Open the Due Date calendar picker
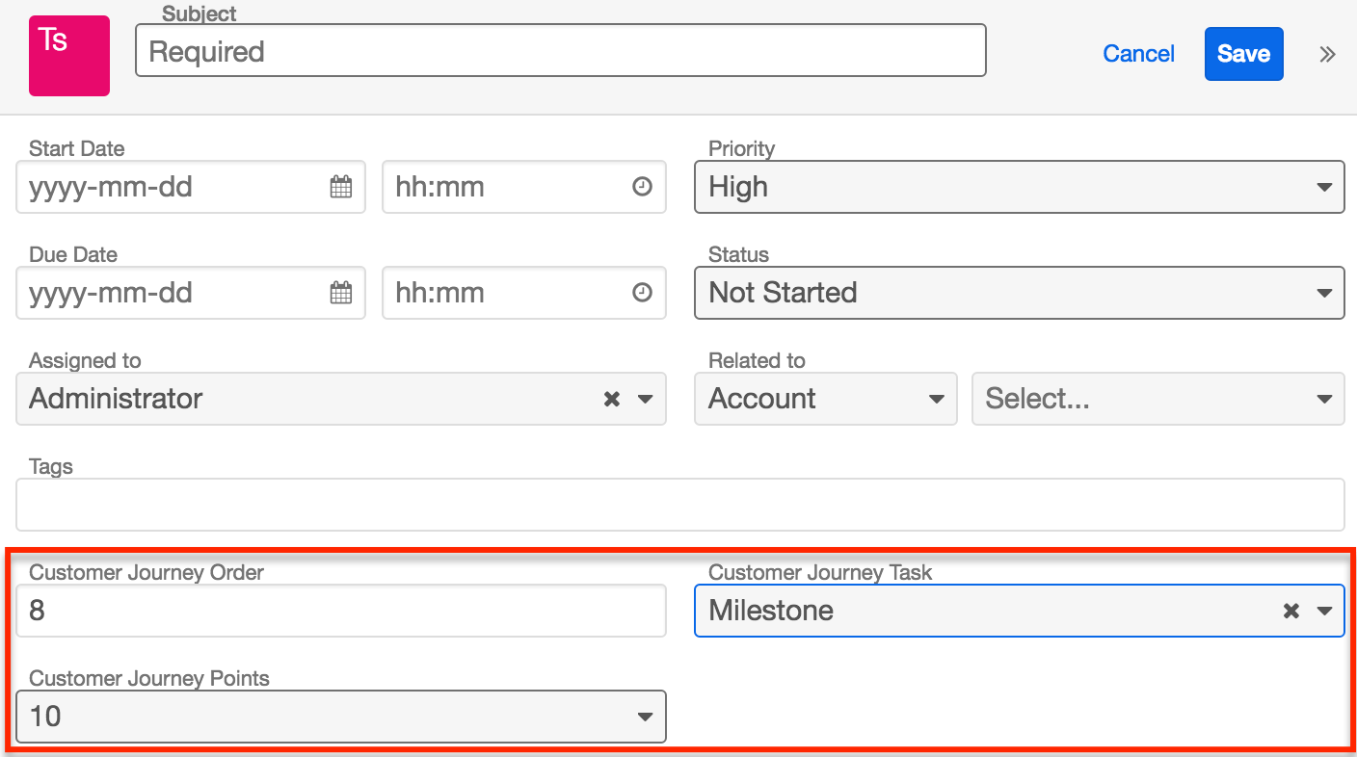The height and width of the screenshot is (757, 1357). (x=341, y=293)
